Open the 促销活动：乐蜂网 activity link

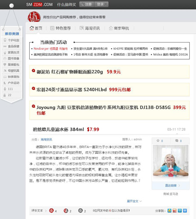click(x=170, y=49)
